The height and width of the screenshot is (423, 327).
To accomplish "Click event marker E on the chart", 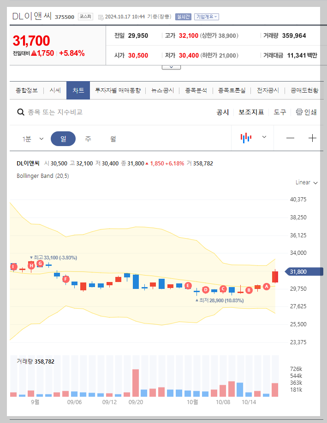I will 188,286.
